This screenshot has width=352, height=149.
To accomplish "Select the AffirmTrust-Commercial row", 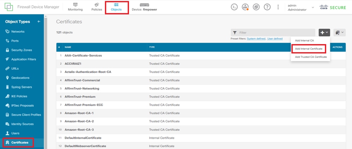I will point(201,80).
